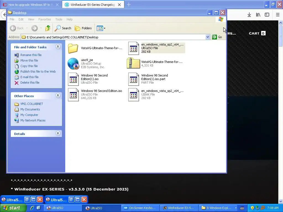Select the VistaVG-Ultimate-Theme zip archive icon
Image resolution: width=283 pixels, height=212 pixels.
pos(133,63)
